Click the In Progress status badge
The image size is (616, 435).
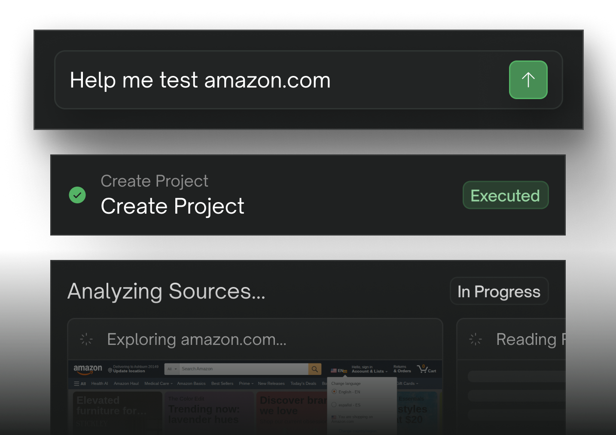(x=499, y=291)
